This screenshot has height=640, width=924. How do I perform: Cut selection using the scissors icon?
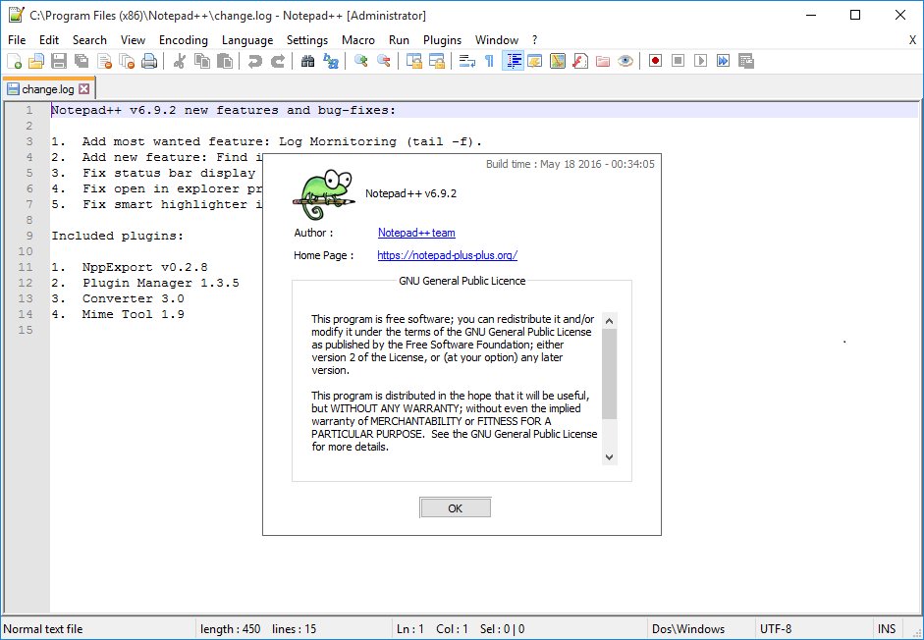click(x=179, y=61)
